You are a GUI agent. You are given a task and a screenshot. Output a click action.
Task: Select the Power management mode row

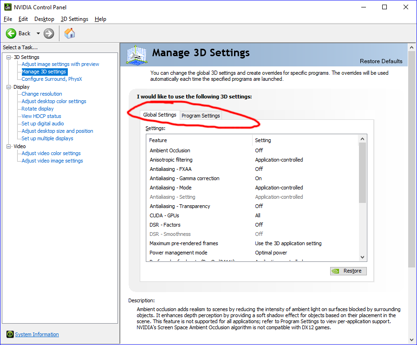[x=178, y=253]
